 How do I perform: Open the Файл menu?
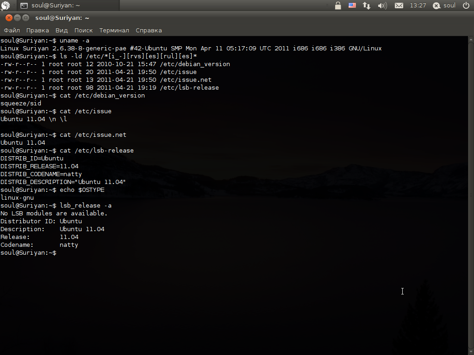pyautogui.click(x=12, y=30)
